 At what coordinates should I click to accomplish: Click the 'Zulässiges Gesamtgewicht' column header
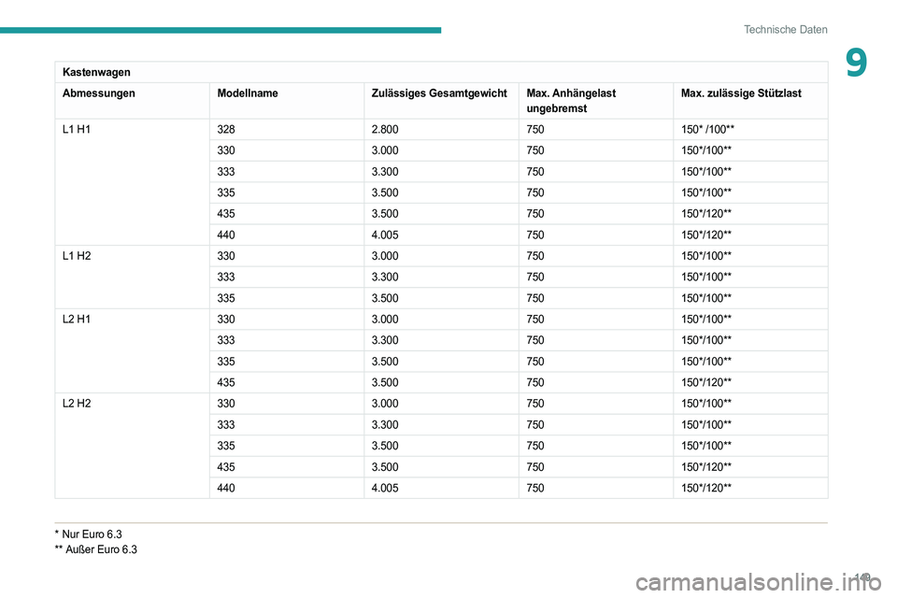tap(439, 93)
